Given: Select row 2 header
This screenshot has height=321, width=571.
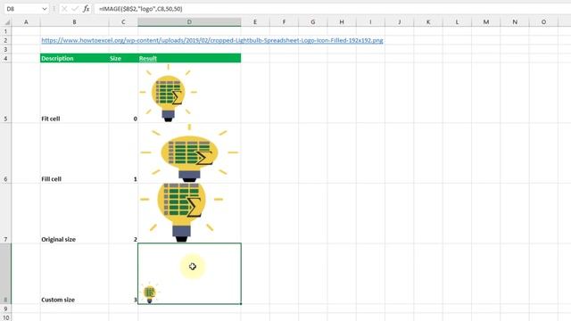Looking at the screenshot, I should (5, 40).
